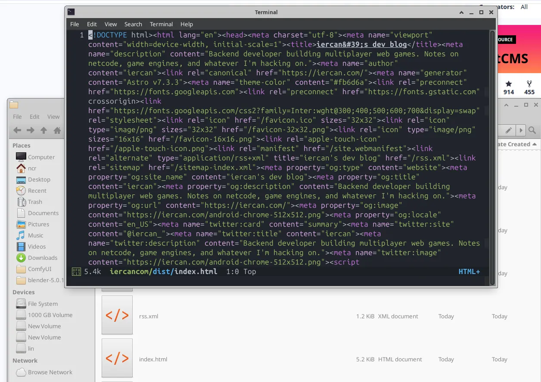The image size is (541, 382).
Task: Click the star count 914 in browser
Action: [x=509, y=92]
